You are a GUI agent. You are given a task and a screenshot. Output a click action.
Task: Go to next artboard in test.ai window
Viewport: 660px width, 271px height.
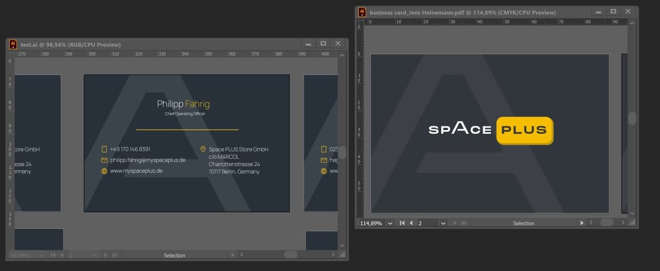click(105, 255)
